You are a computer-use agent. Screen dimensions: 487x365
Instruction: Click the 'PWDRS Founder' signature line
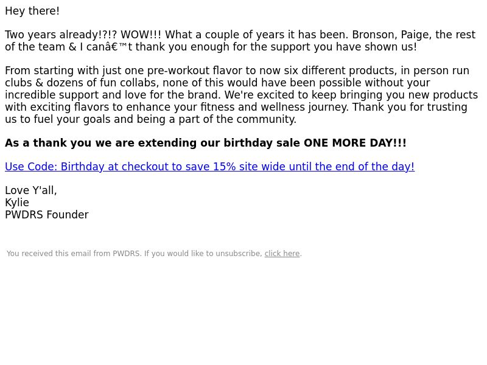[47, 215]
